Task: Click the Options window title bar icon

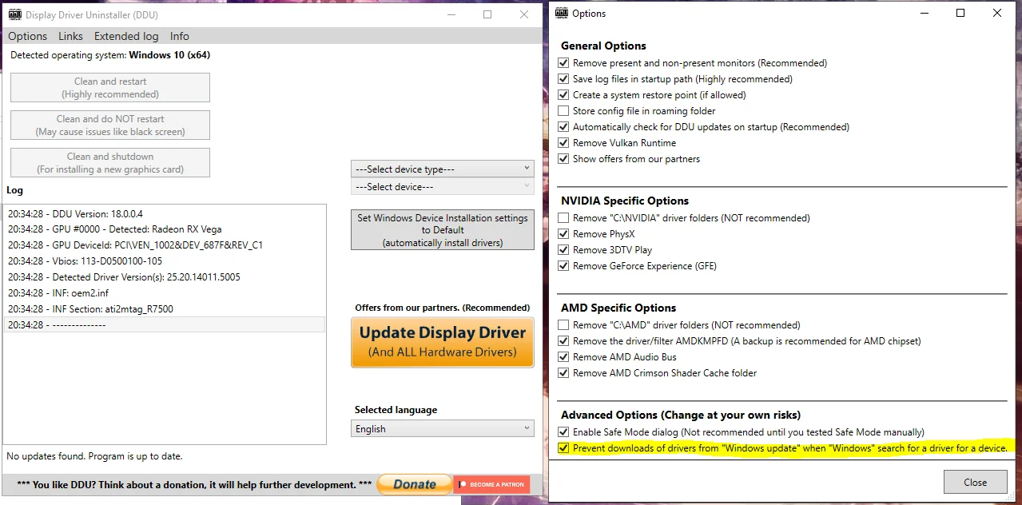Action: 561,13
